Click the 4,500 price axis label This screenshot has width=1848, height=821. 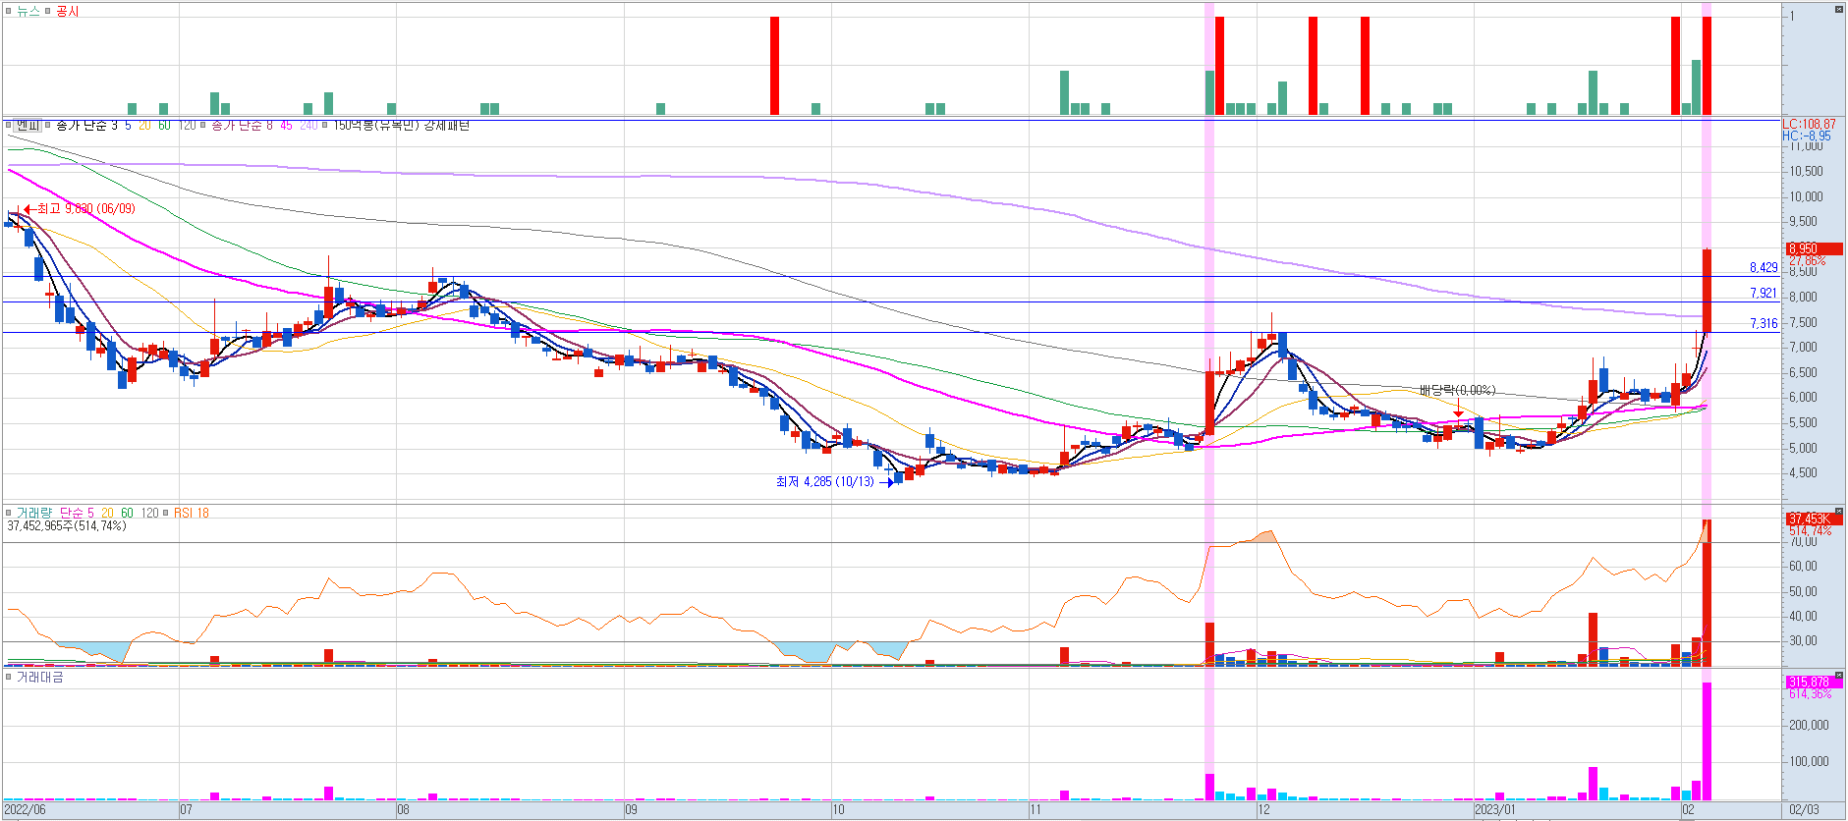(x=1803, y=472)
